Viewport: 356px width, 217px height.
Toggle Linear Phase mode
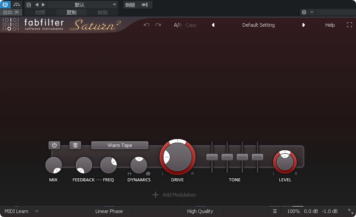tap(109, 211)
